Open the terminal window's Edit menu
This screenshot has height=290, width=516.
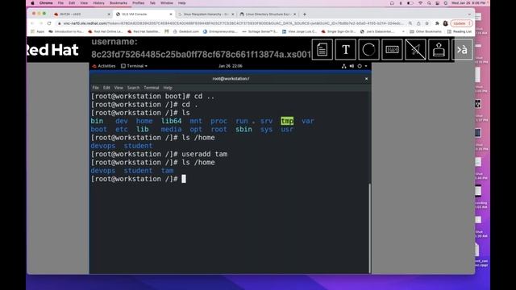click(106, 88)
